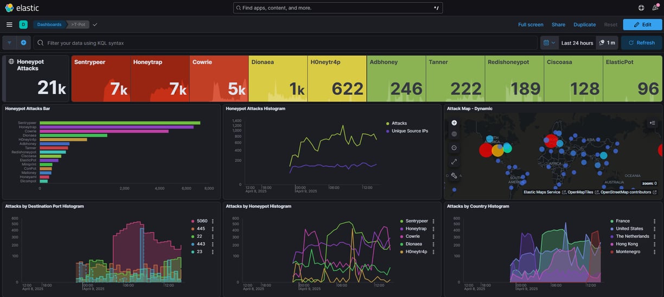Open the Elastic Maps Service link
Viewport: 664px width, 297px height.
click(545, 192)
